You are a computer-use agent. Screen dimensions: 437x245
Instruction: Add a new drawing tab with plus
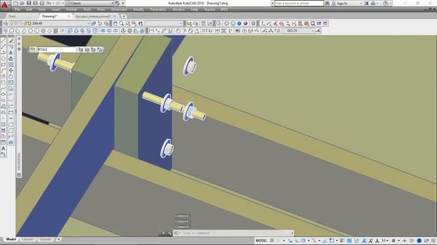[x=124, y=16]
